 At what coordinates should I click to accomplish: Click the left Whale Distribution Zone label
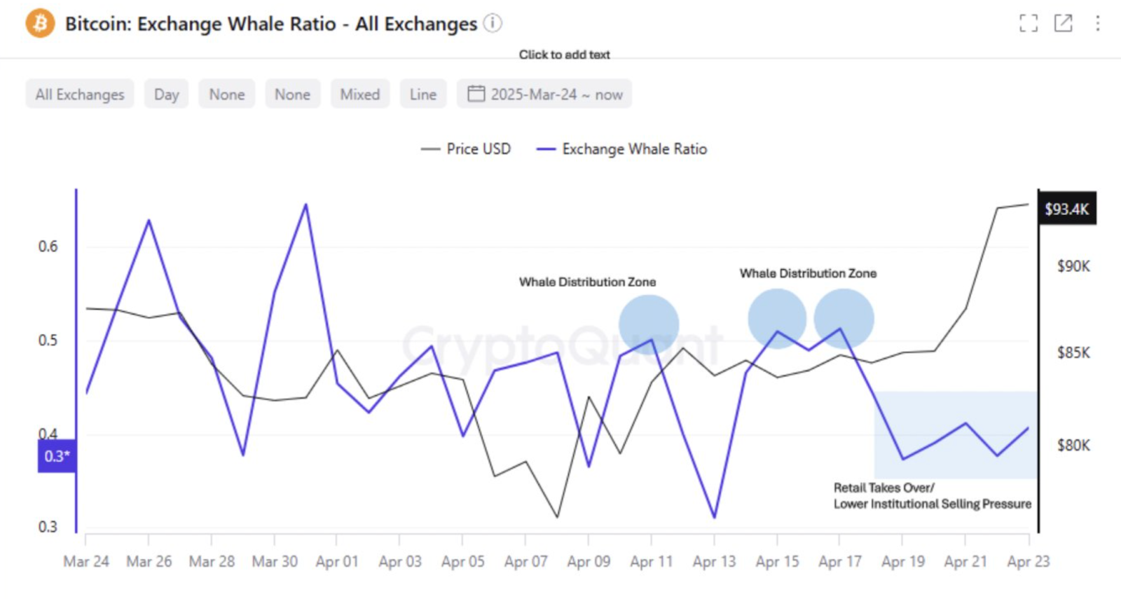pos(587,282)
